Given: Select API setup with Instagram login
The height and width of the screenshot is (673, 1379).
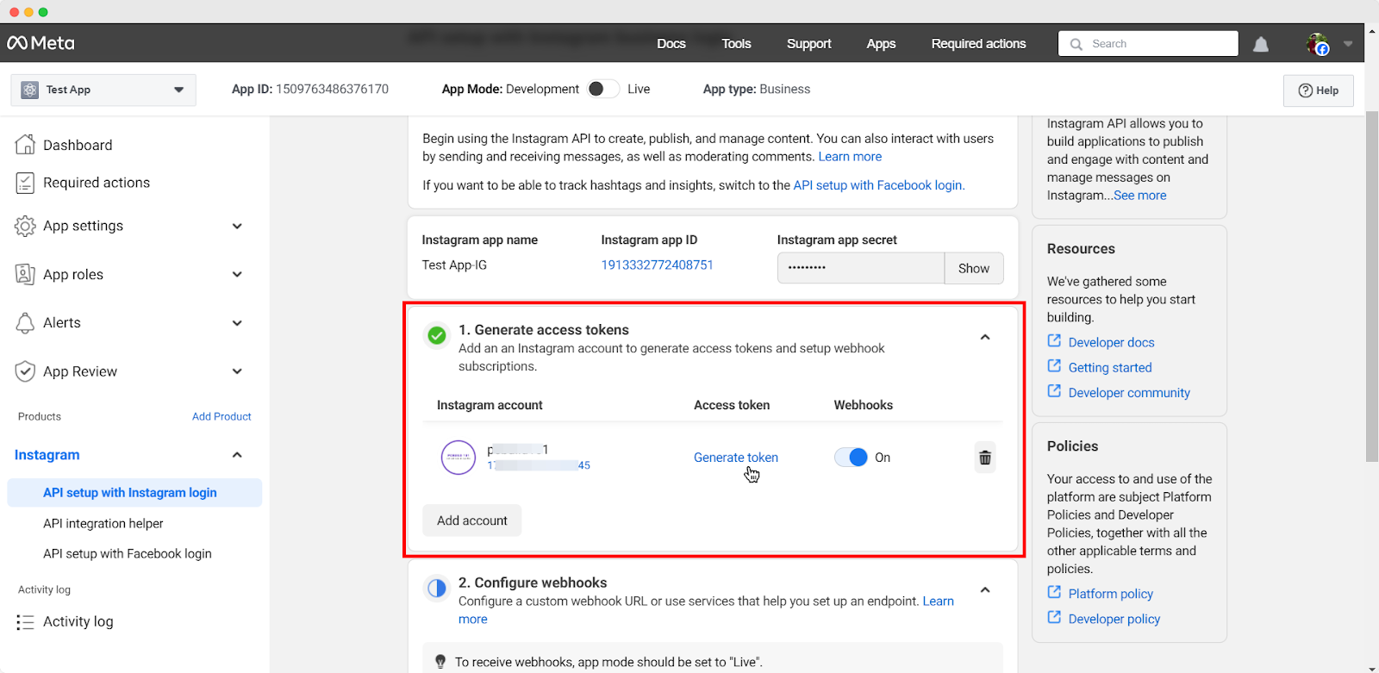Looking at the screenshot, I should (x=134, y=493).
